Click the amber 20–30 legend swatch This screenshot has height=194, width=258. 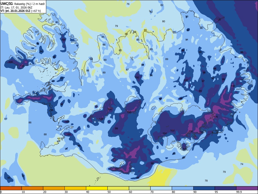(x=54, y=188)
